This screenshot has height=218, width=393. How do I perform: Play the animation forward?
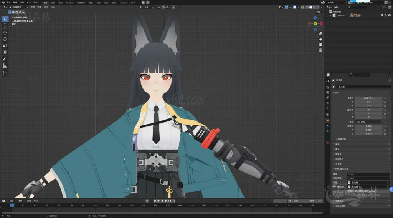pyautogui.click(x=166, y=201)
